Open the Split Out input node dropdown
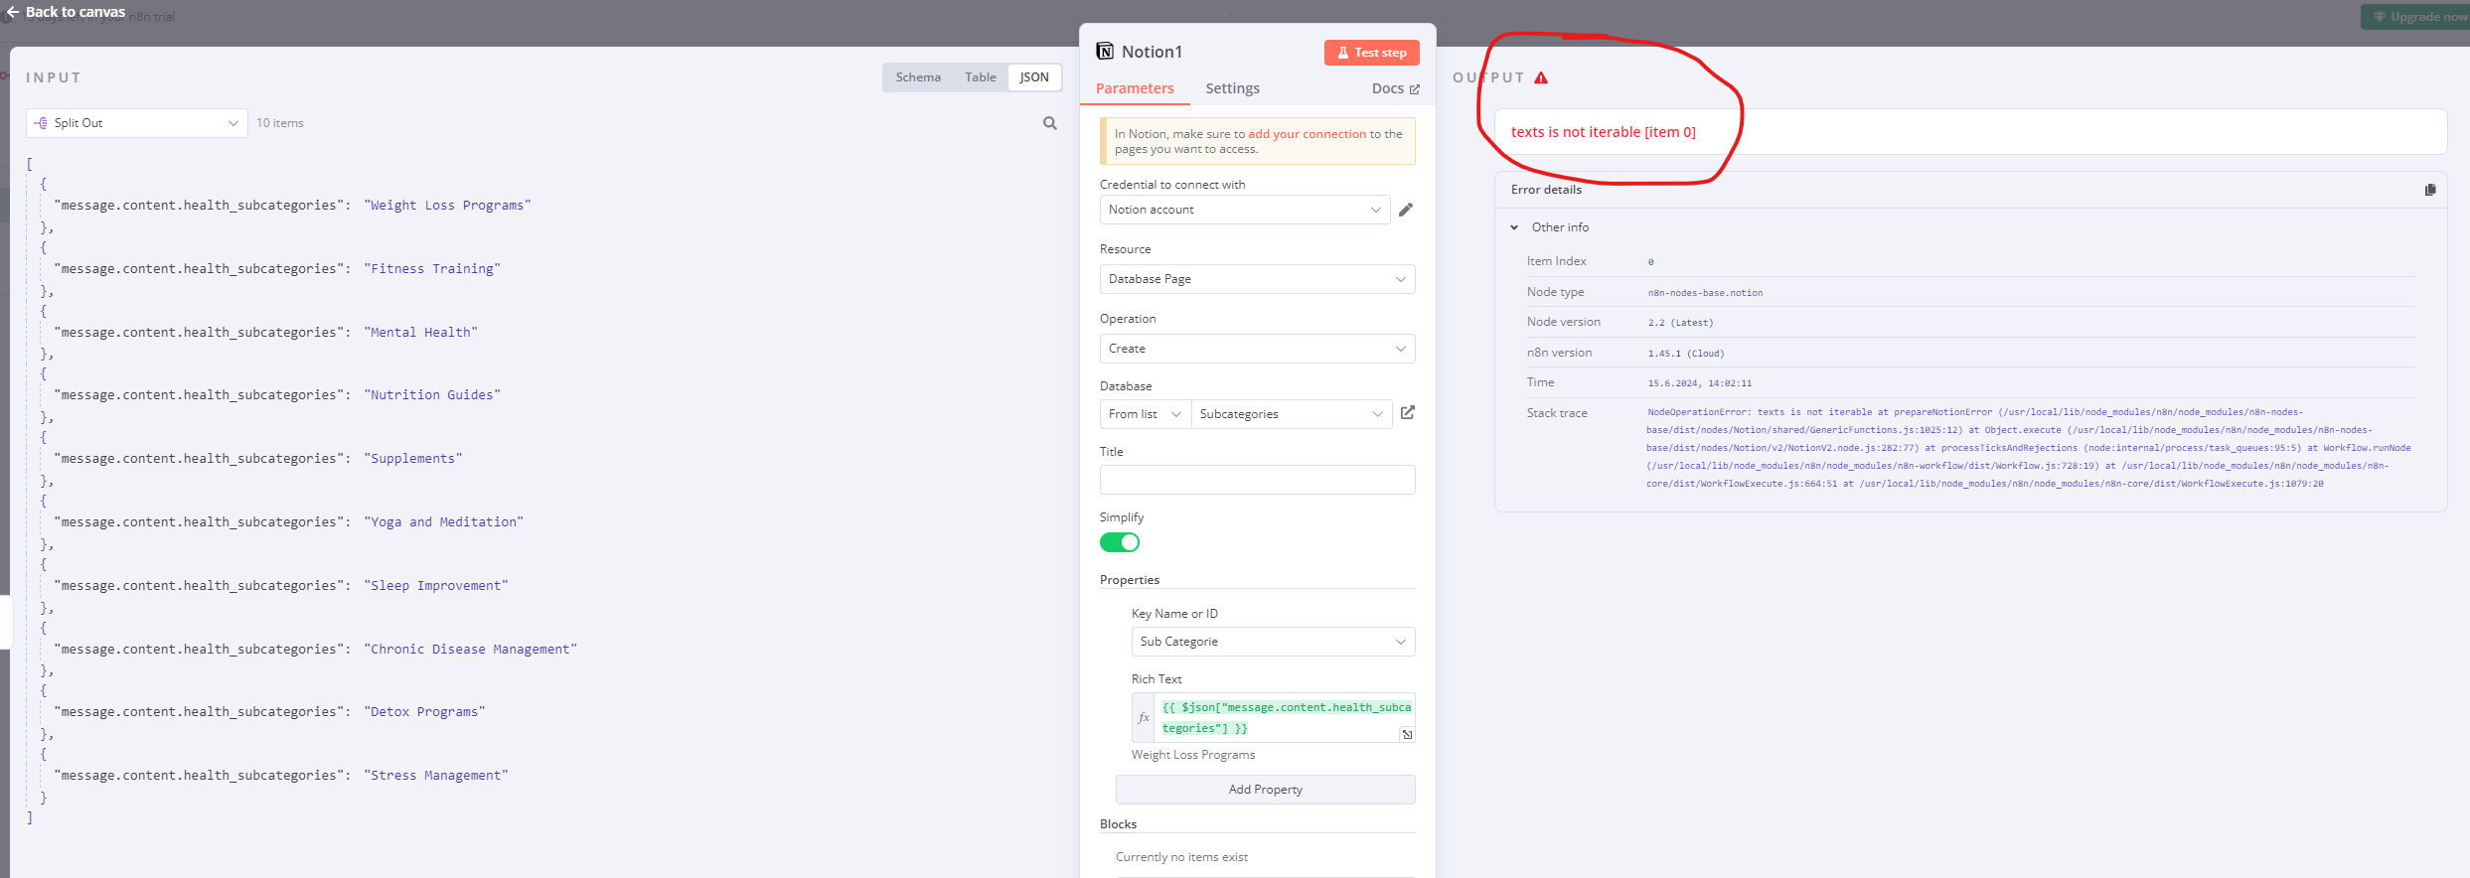 (137, 123)
